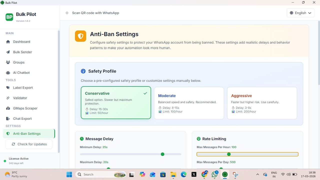Image resolution: width=320 pixels, height=180 pixels.
Task: Open WhatsApp from the taskbar
Action: (x=215, y=174)
